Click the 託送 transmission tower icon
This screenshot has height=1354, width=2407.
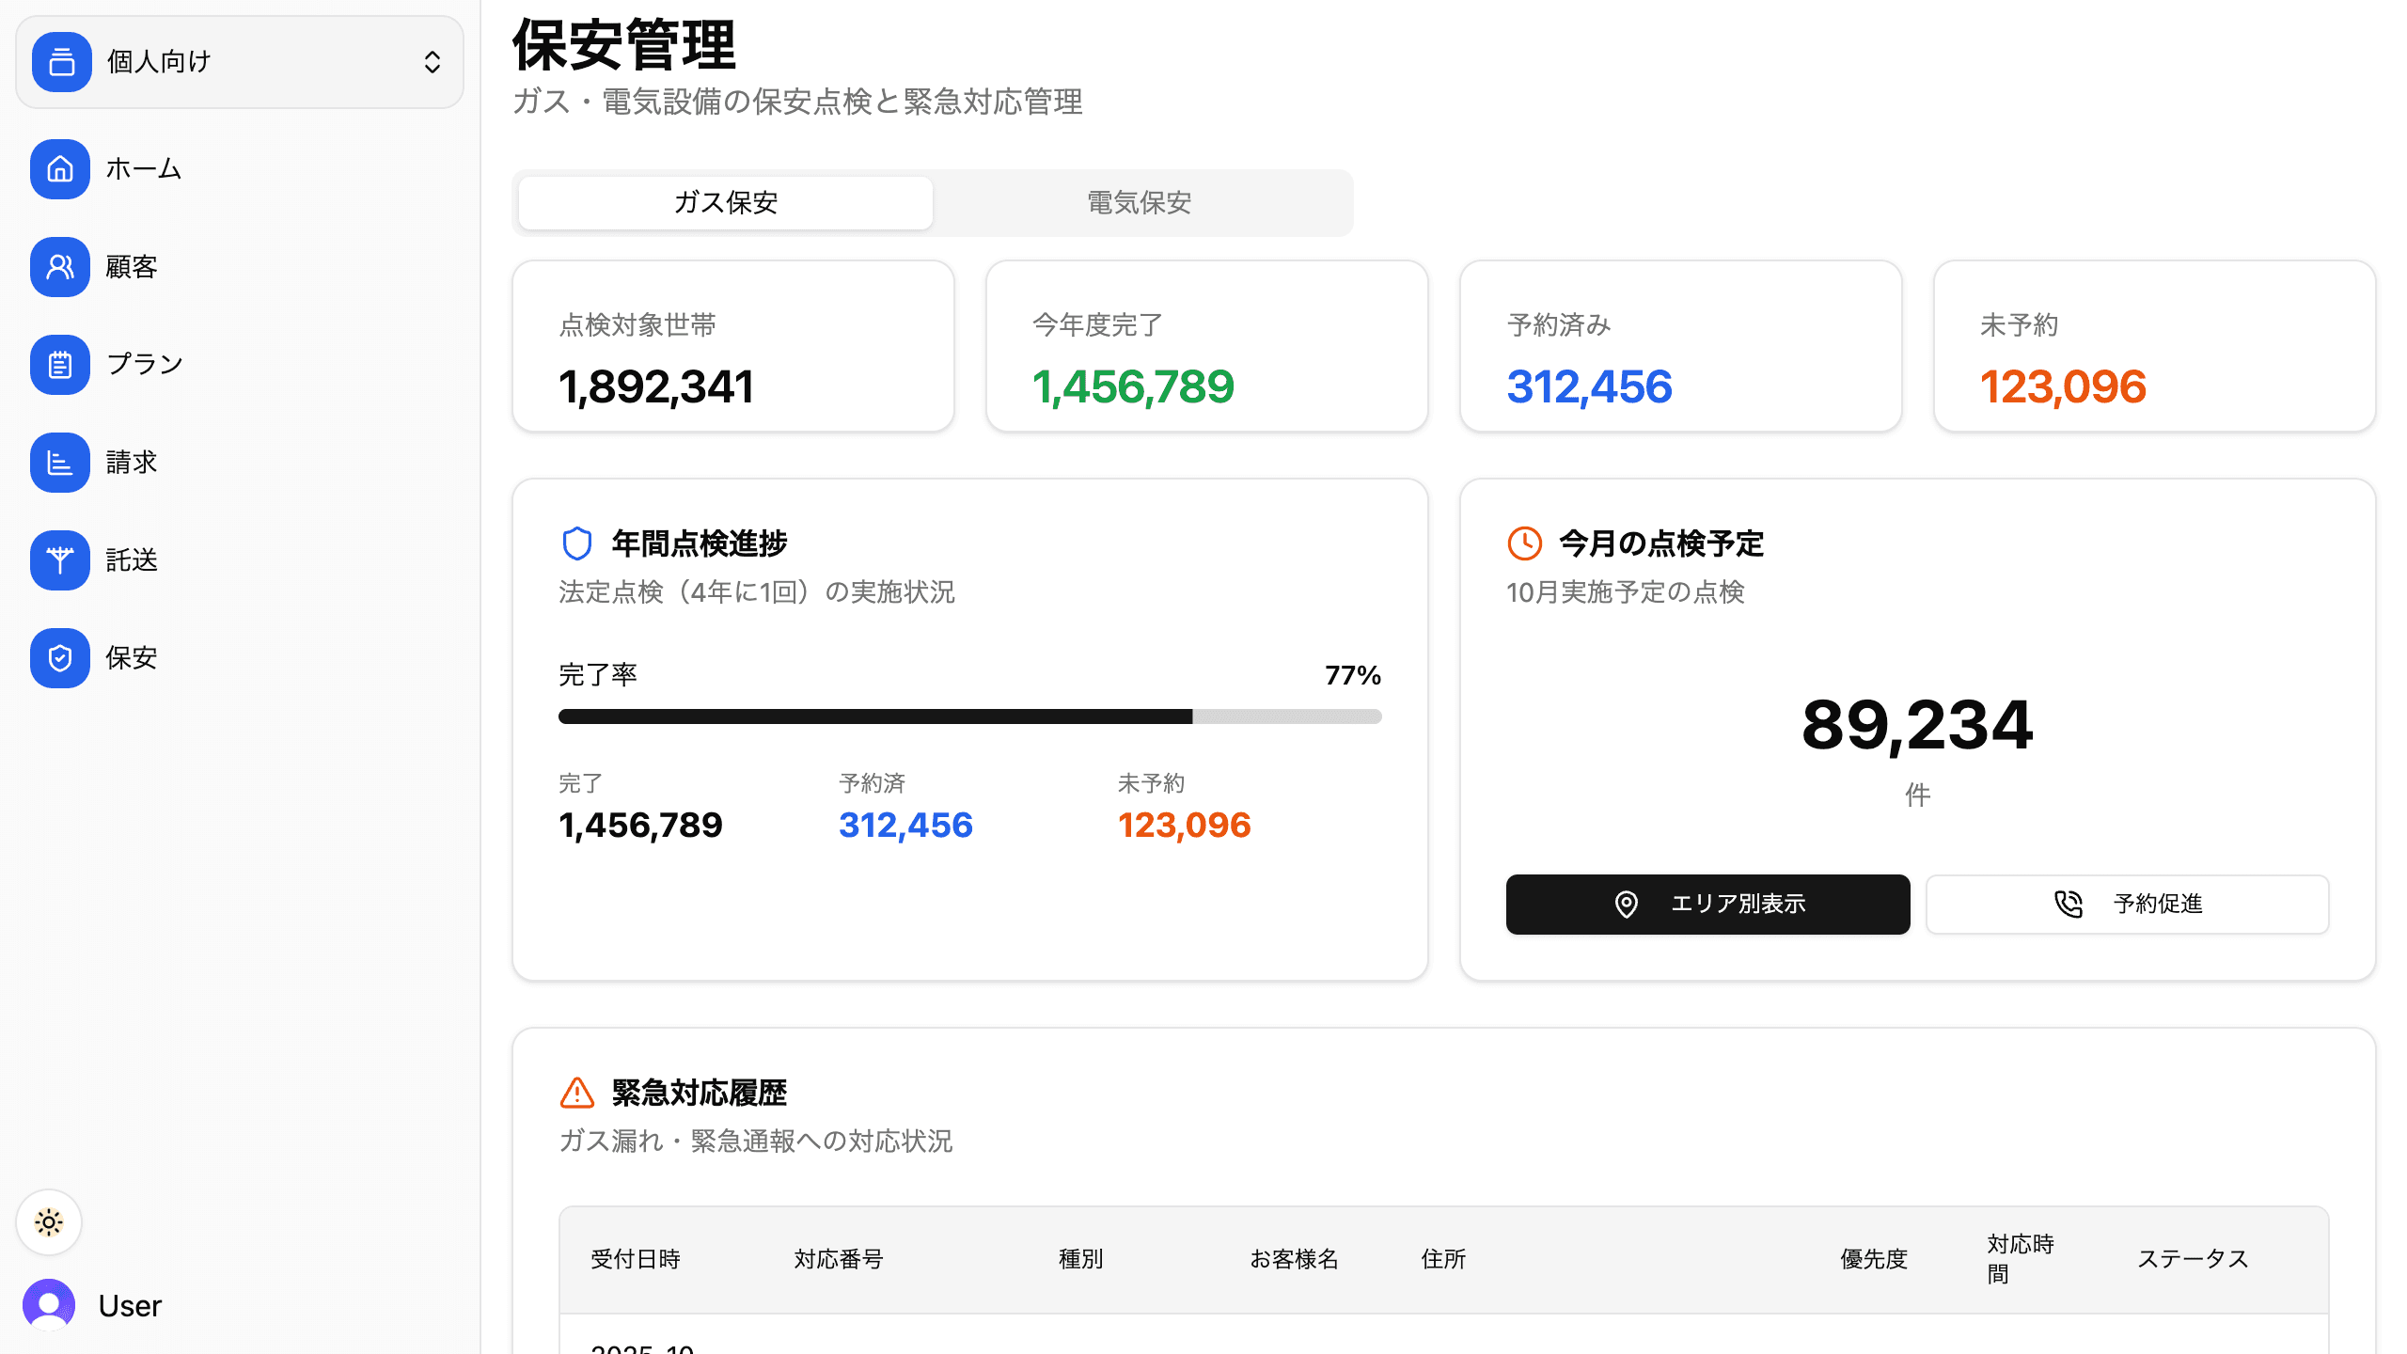(60, 560)
